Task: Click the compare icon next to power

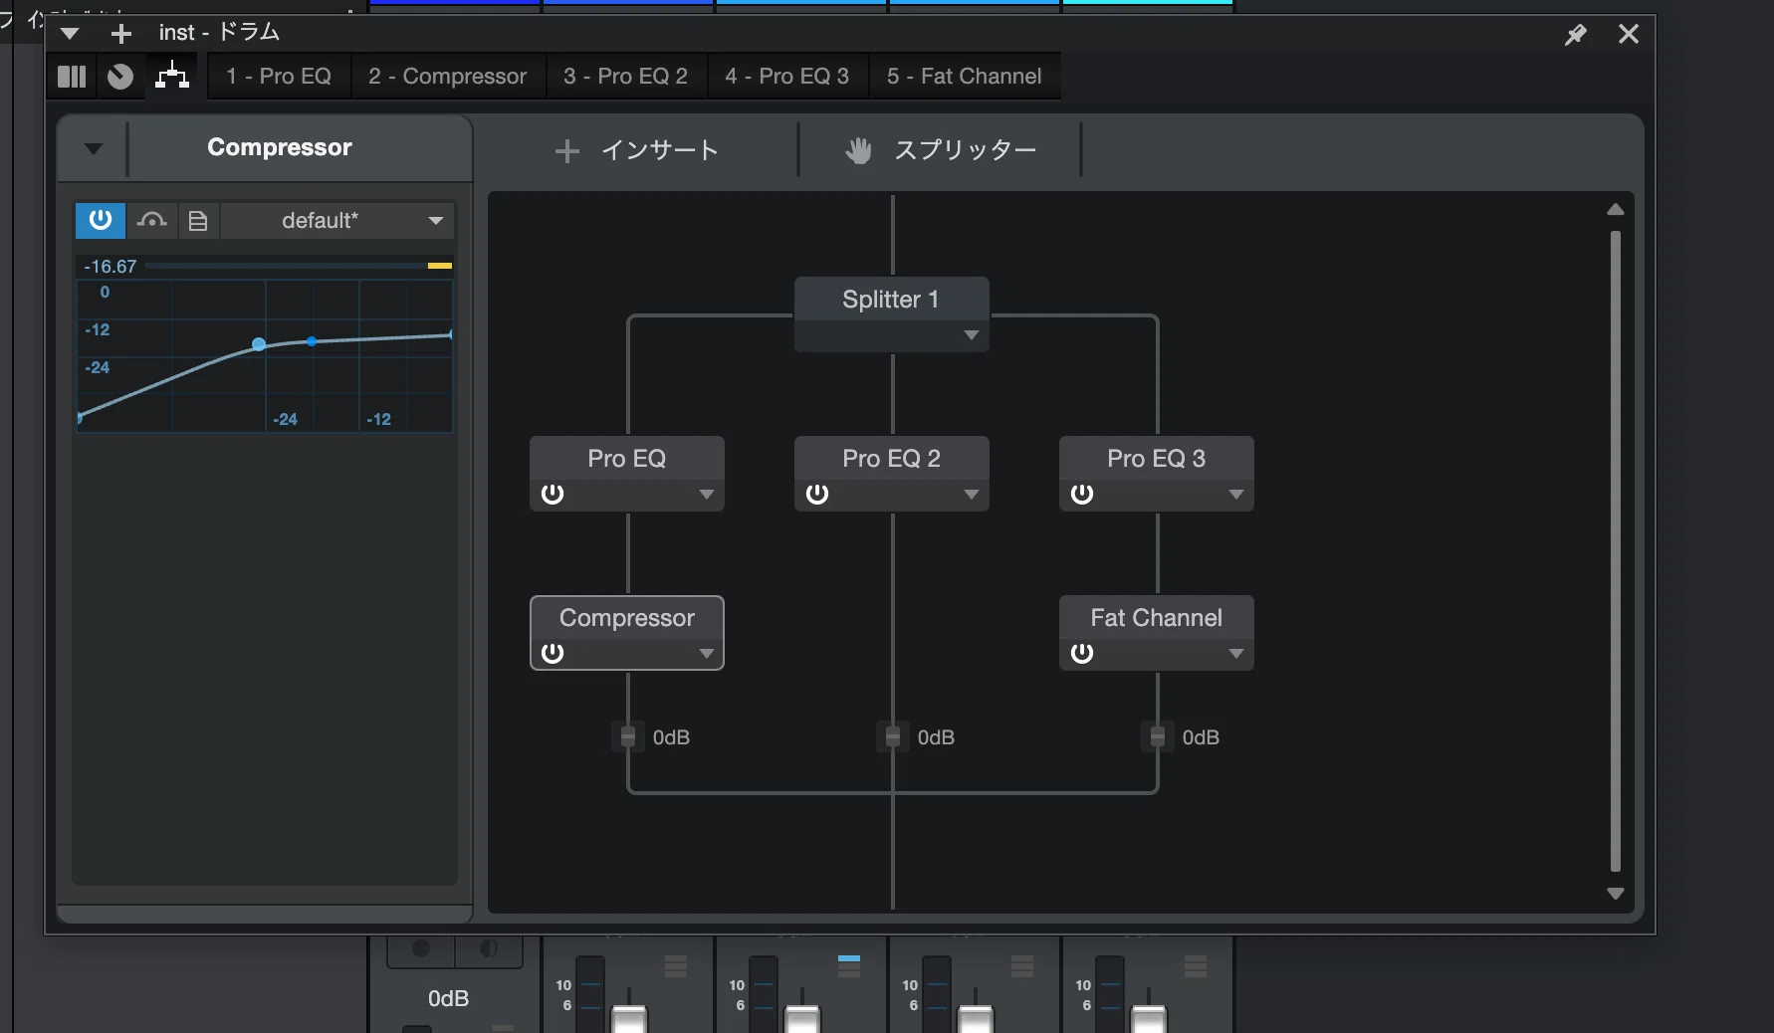Action: coord(151,220)
